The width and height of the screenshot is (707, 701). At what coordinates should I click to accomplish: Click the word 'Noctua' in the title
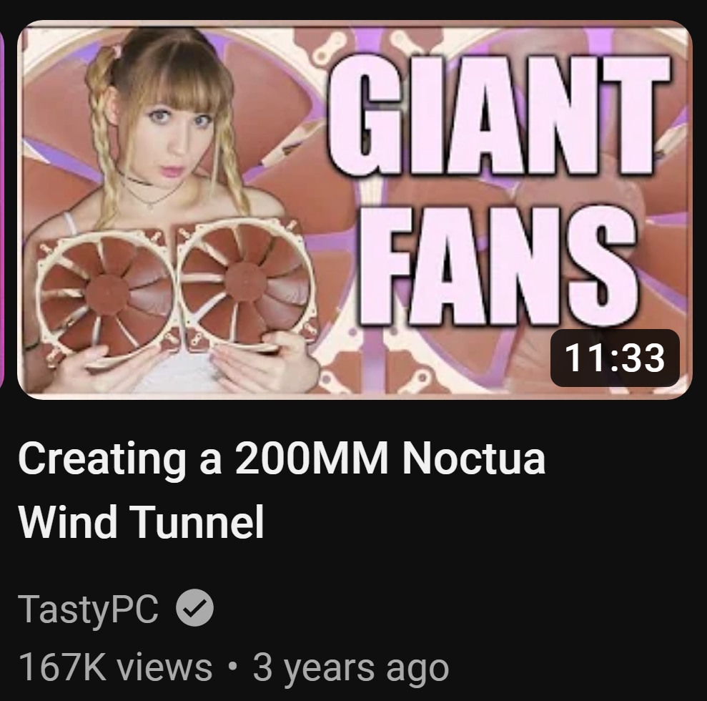[x=474, y=459]
